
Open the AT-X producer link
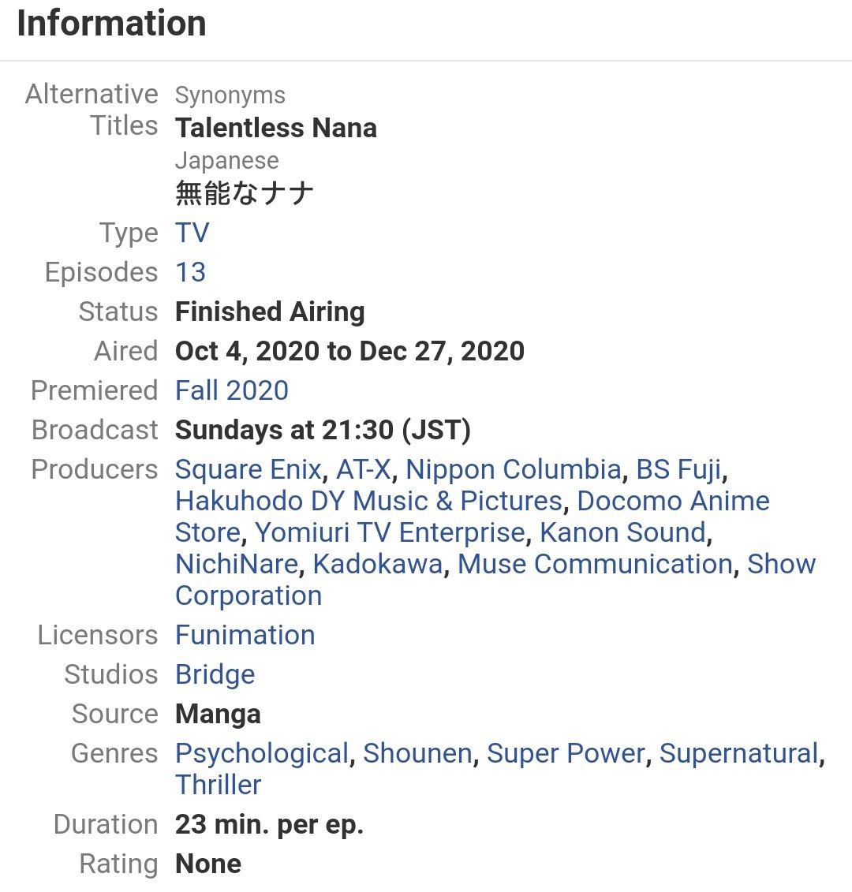(364, 469)
